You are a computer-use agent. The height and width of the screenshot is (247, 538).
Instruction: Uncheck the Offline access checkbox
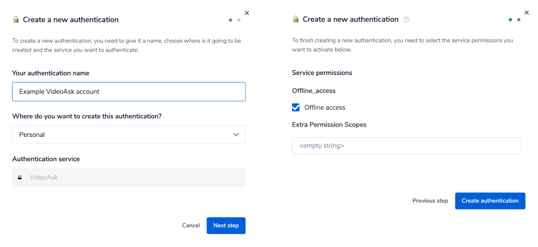[296, 108]
